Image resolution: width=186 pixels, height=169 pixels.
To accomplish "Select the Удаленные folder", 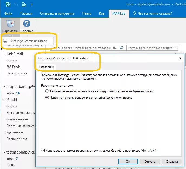I will click(x=14, y=132).
